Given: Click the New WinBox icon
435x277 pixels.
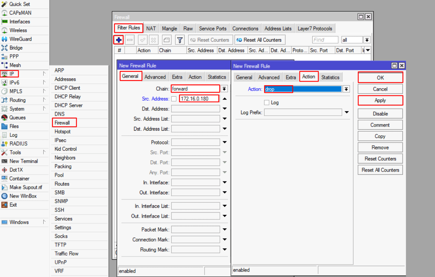Looking at the screenshot, I should pos(4,196).
